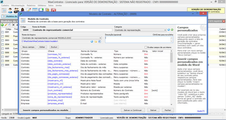Screen dimensions: 226x120
Task: Open models folder icon below Nome do Arquivo
Action: click(96, 41)
